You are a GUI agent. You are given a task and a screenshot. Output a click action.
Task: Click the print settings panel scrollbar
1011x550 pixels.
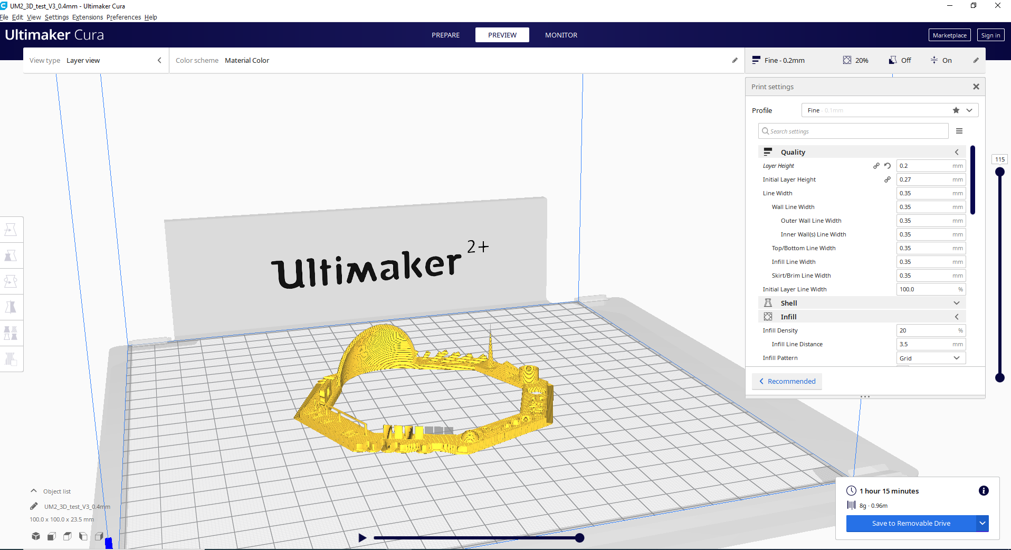coord(972,180)
